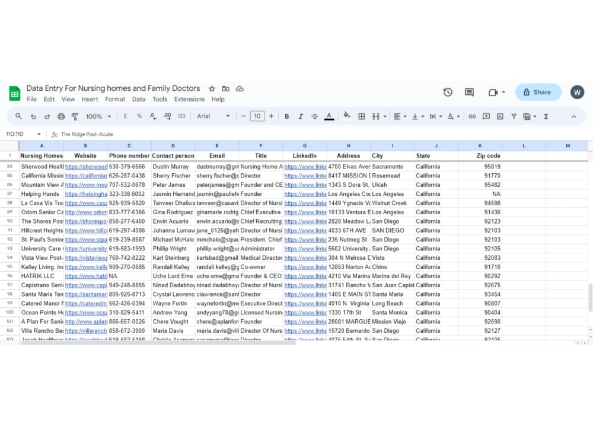Open version history clock icon
The height and width of the screenshot is (445, 593).
pyautogui.click(x=448, y=92)
